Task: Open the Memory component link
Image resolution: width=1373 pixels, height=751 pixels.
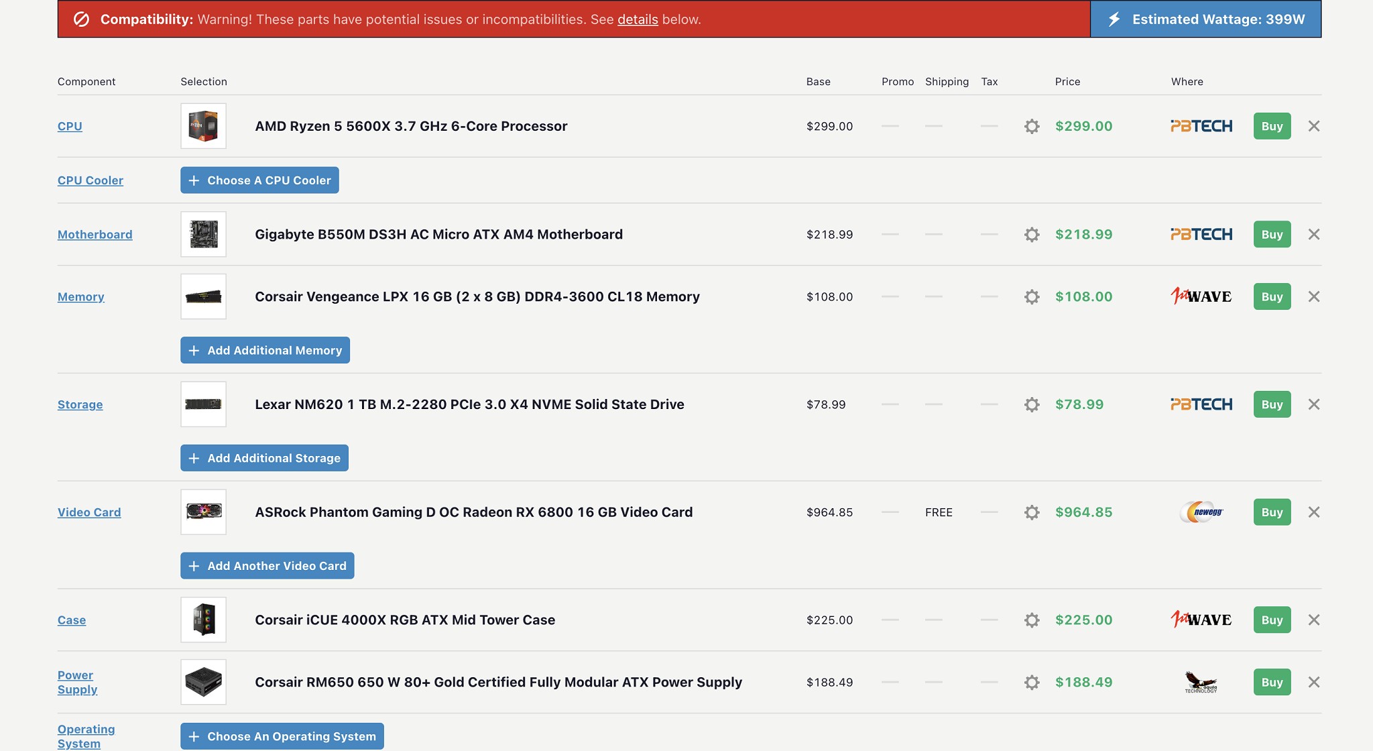Action: [x=81, y=296]
